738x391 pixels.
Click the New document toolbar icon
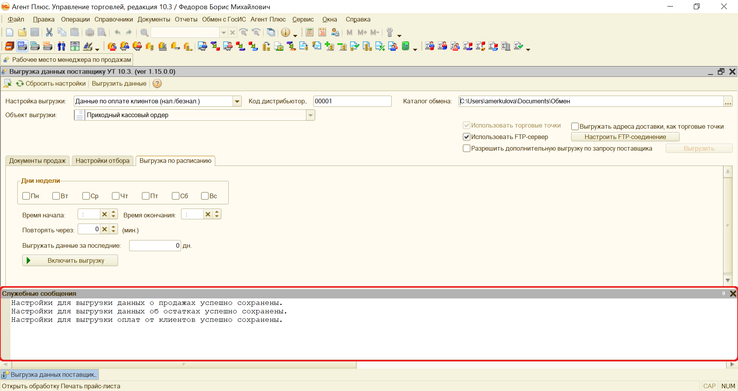(10, 33)
